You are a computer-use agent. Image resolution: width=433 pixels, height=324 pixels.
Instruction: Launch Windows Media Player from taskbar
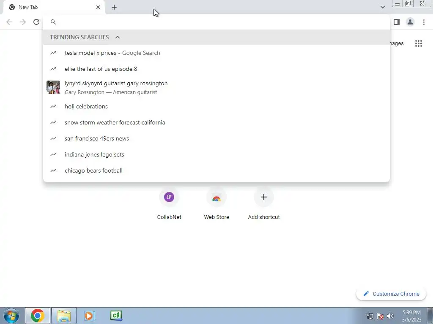click(x=90, y=316)
